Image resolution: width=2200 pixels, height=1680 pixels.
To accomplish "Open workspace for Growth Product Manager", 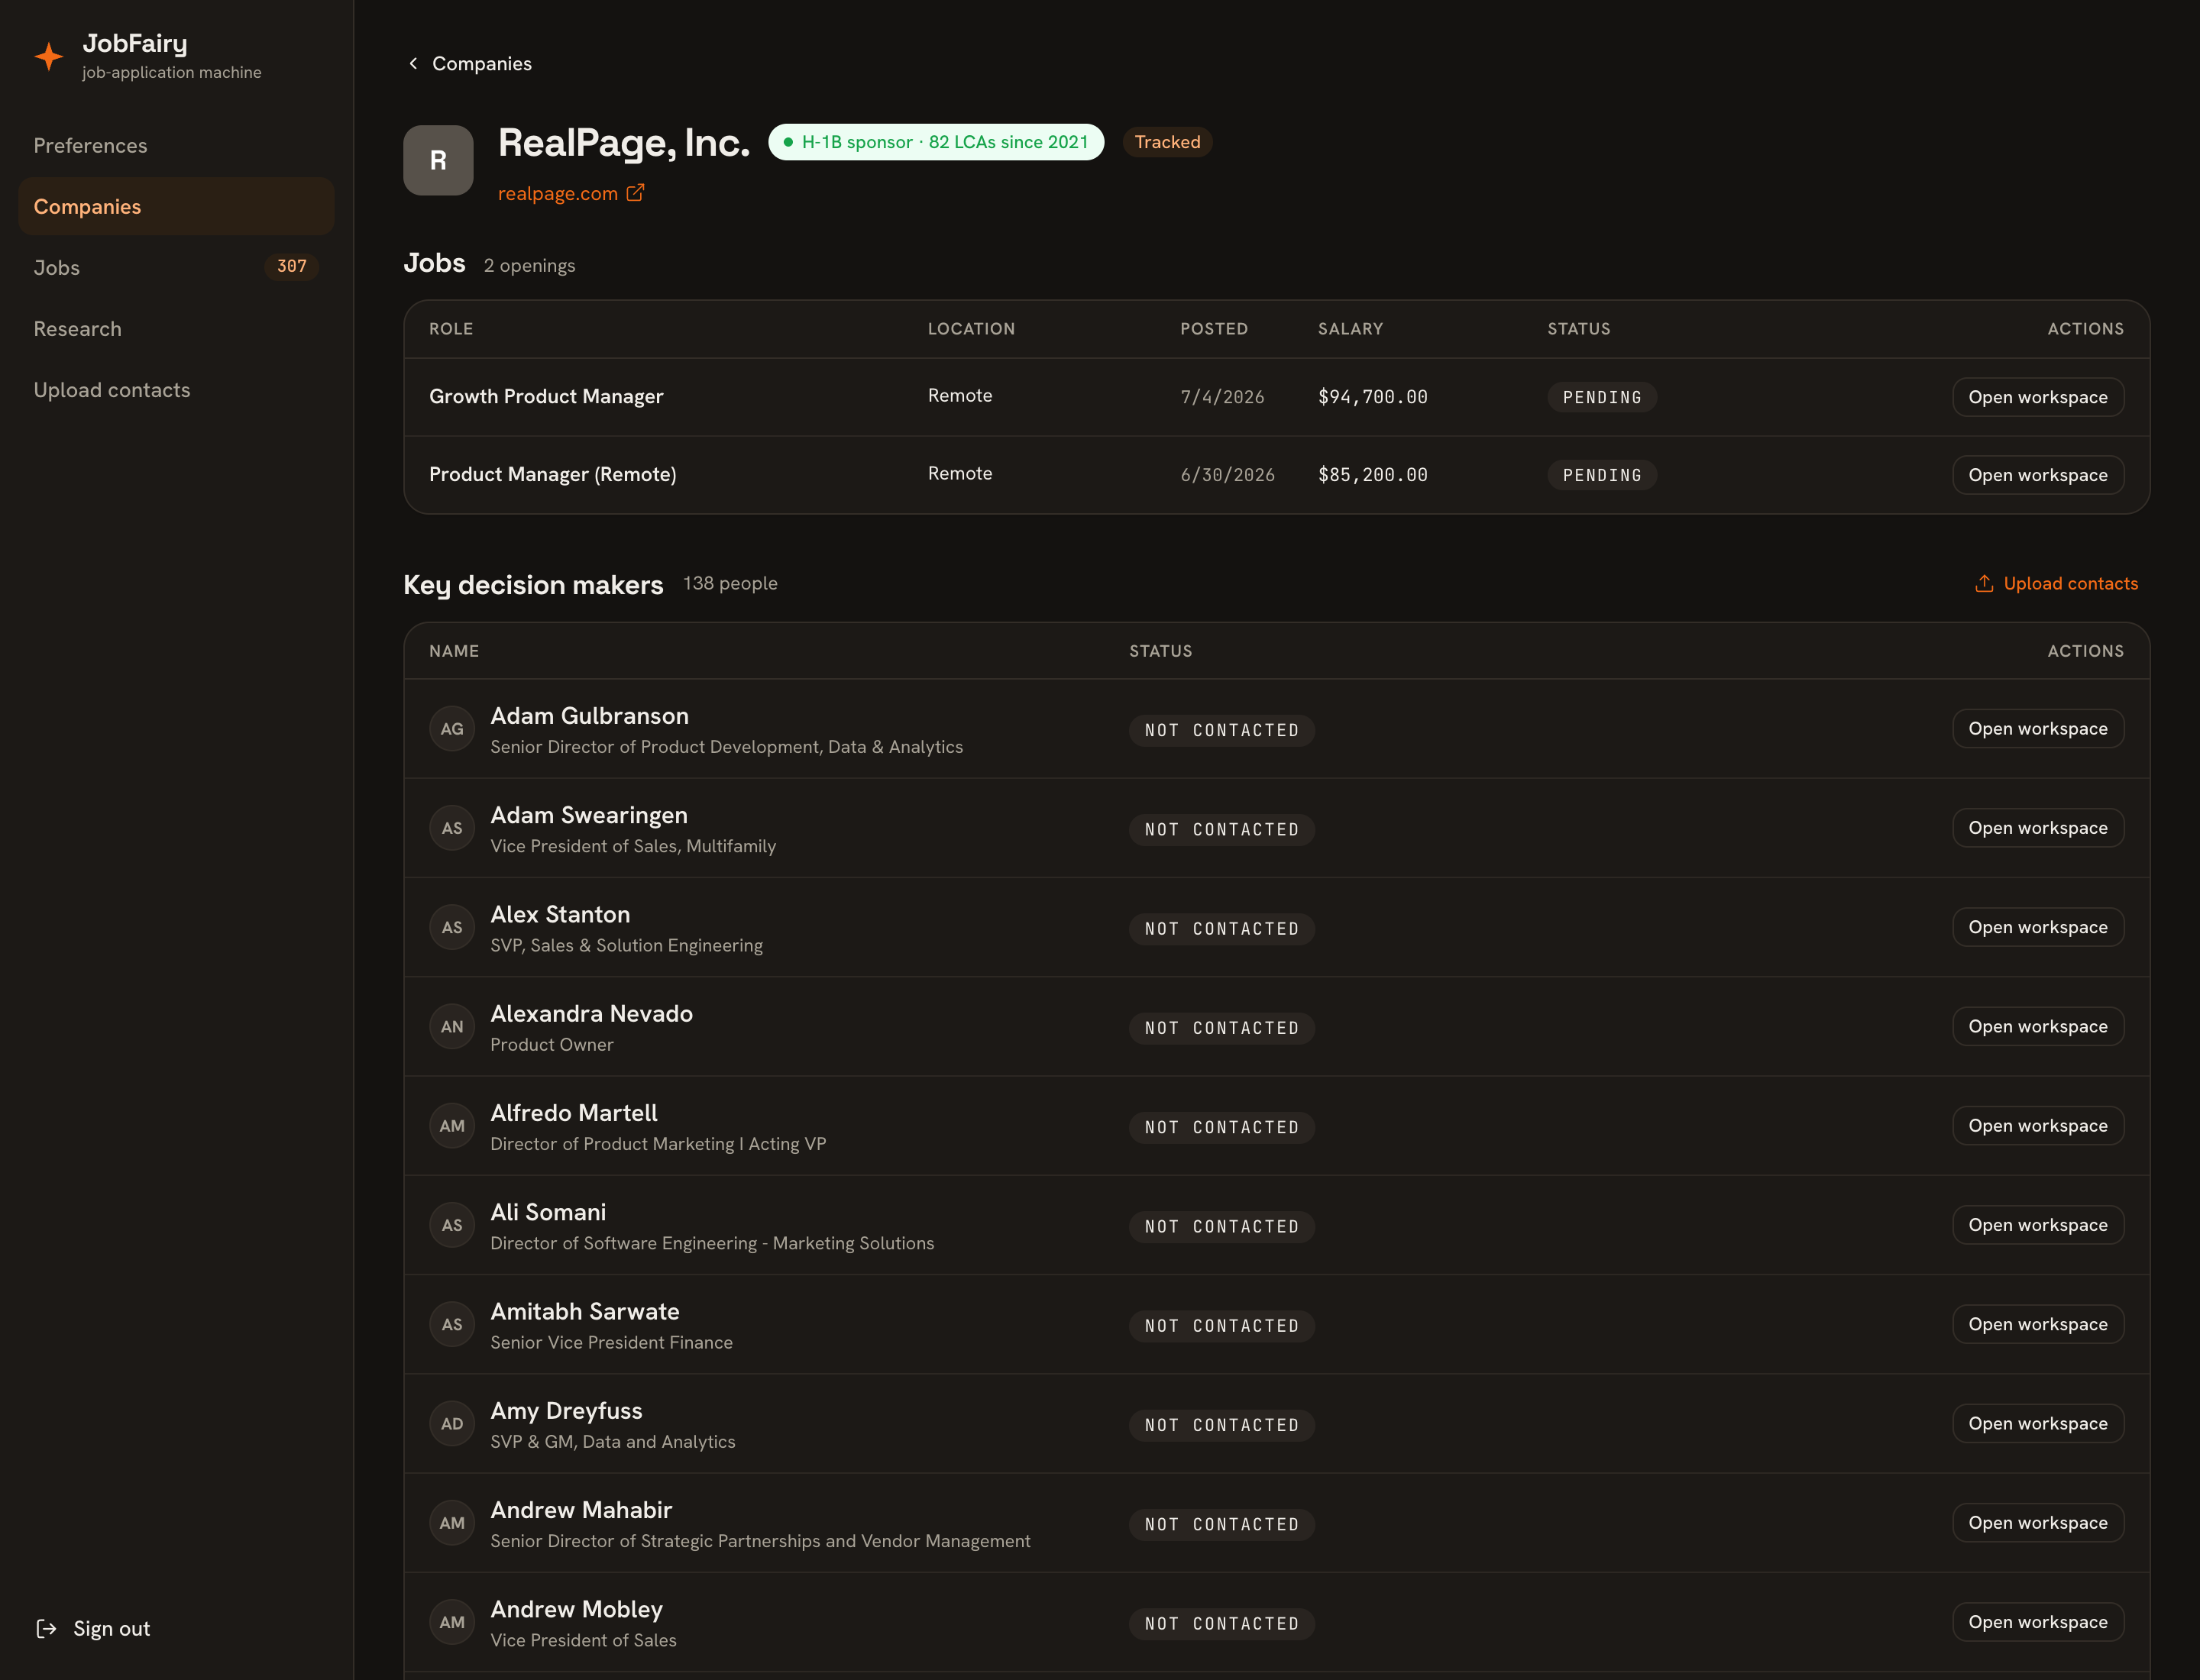I will 2038,397.
